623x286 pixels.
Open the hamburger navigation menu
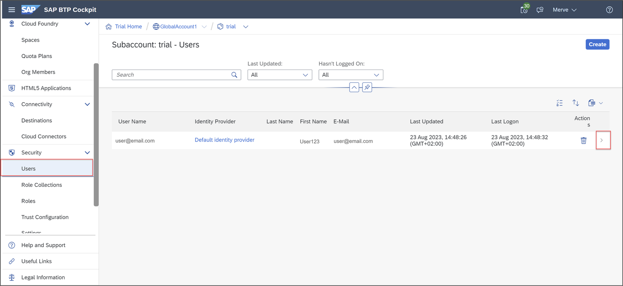coord(12,9)
